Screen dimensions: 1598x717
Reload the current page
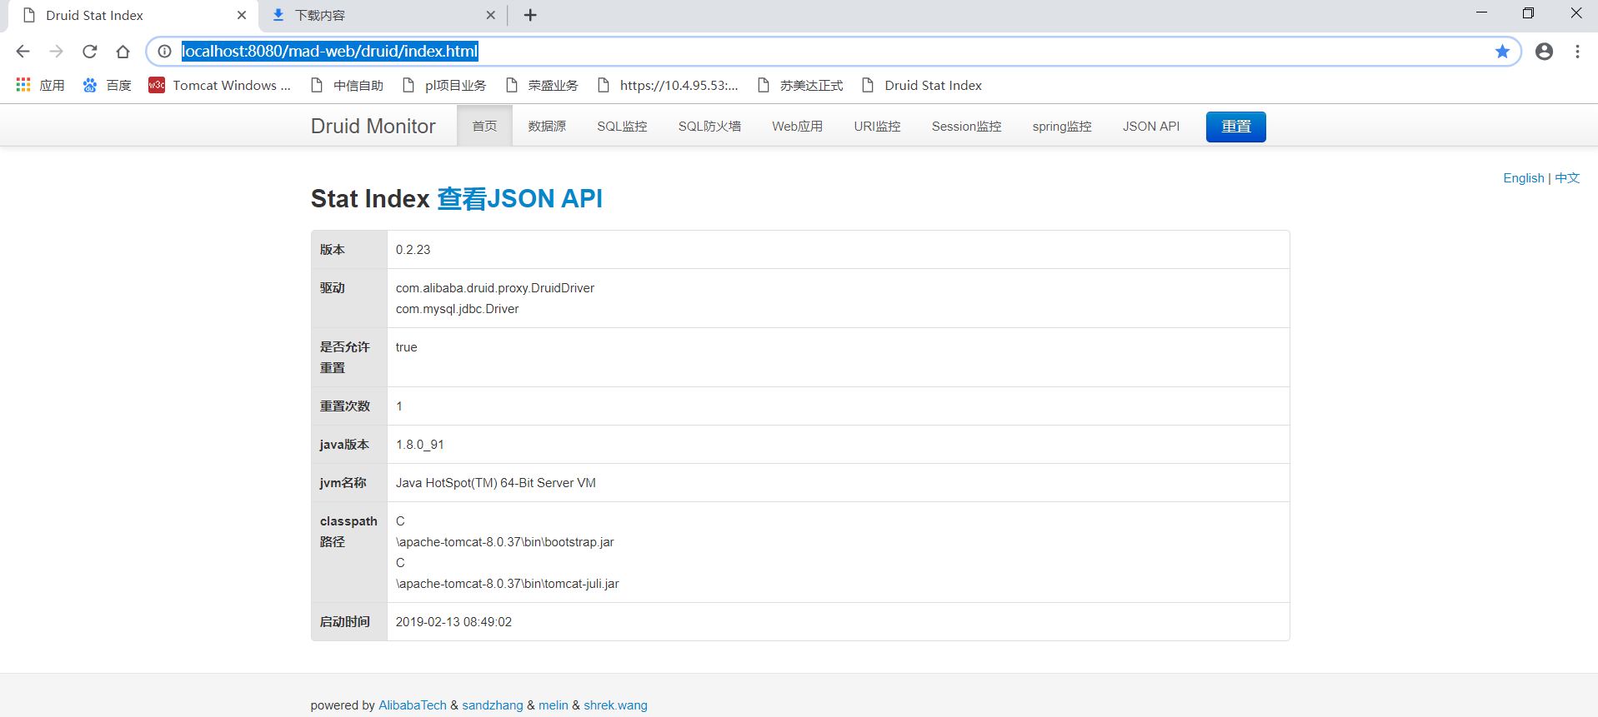click(89, 52)
